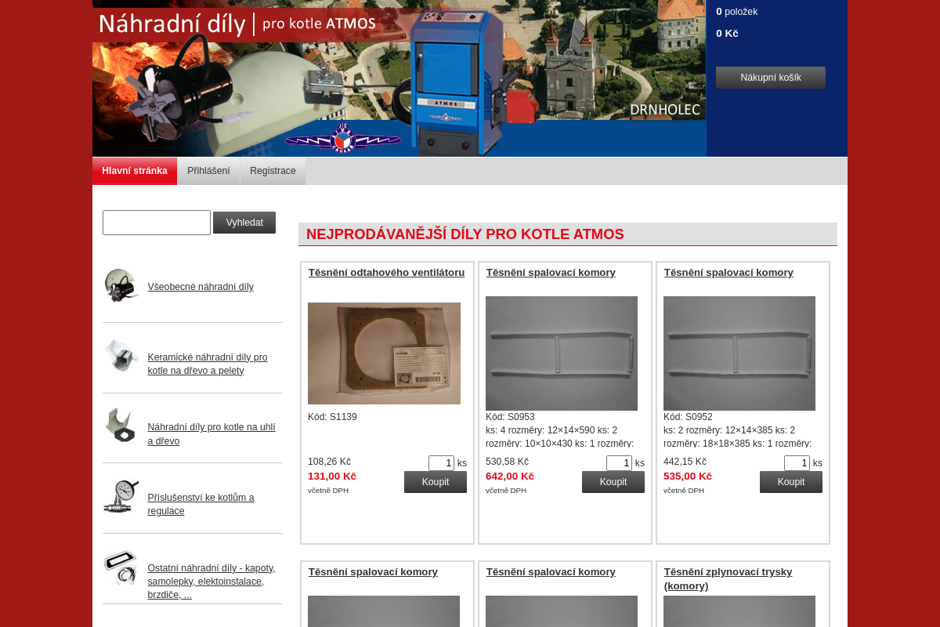Open the Registrace tab
940x627 pixels.
pyautogui.click(x=273, y=171)
